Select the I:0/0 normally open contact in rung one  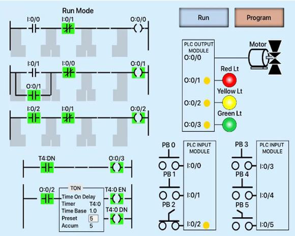[34, 29]
